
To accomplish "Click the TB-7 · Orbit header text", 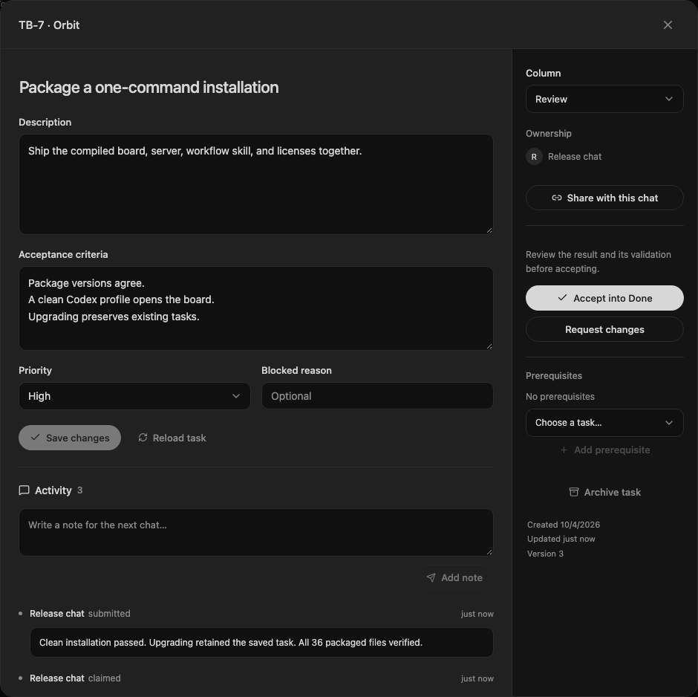I will (49, 25).
